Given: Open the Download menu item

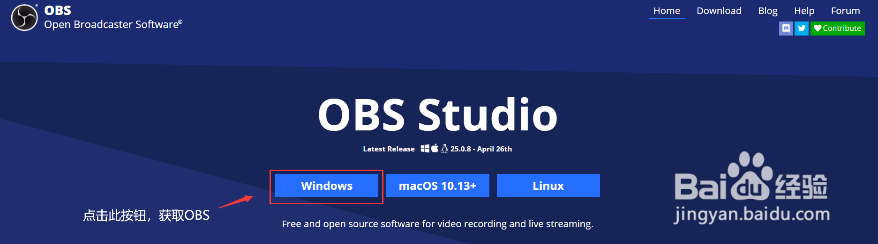Looking at the screenshot, I should (x=719, y=11).
